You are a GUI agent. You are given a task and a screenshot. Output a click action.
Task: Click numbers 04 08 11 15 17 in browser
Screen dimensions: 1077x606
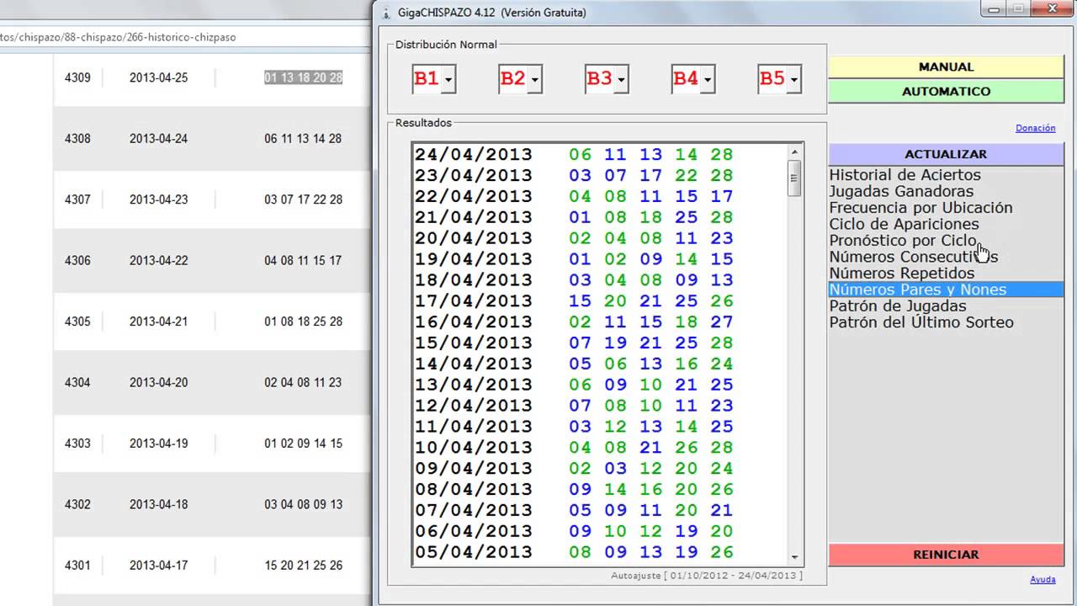pyautogui.click(x=303, y=261)
